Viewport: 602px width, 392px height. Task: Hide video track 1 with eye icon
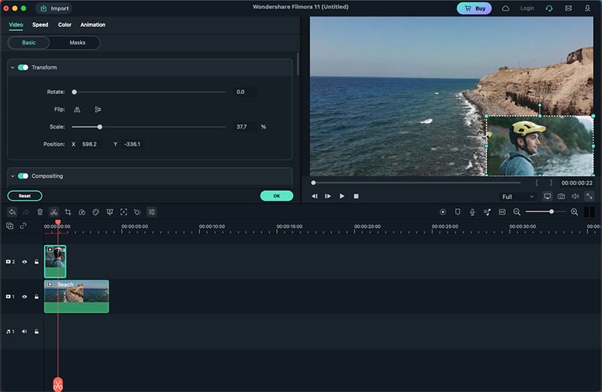pos(25,296)
